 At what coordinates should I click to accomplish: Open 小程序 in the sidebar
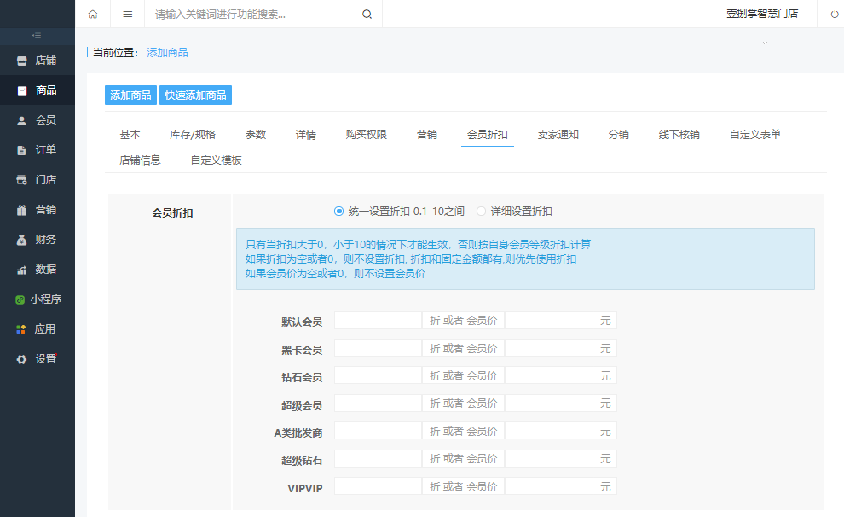[x=38, y=299]
